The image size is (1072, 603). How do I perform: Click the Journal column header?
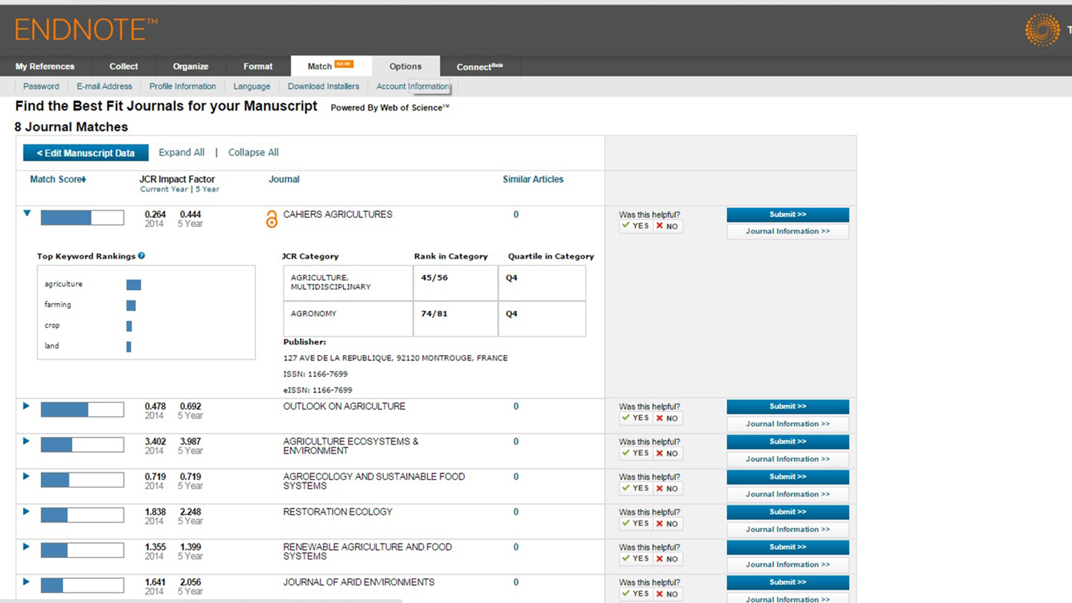point(284,180)
